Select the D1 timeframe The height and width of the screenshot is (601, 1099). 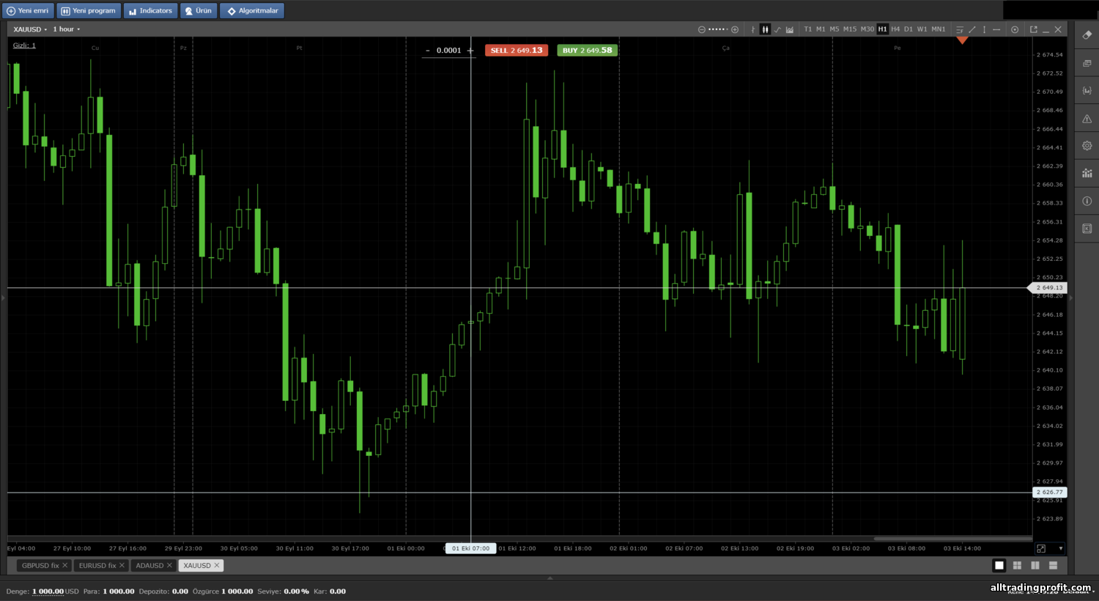click(x=909, y=29)
